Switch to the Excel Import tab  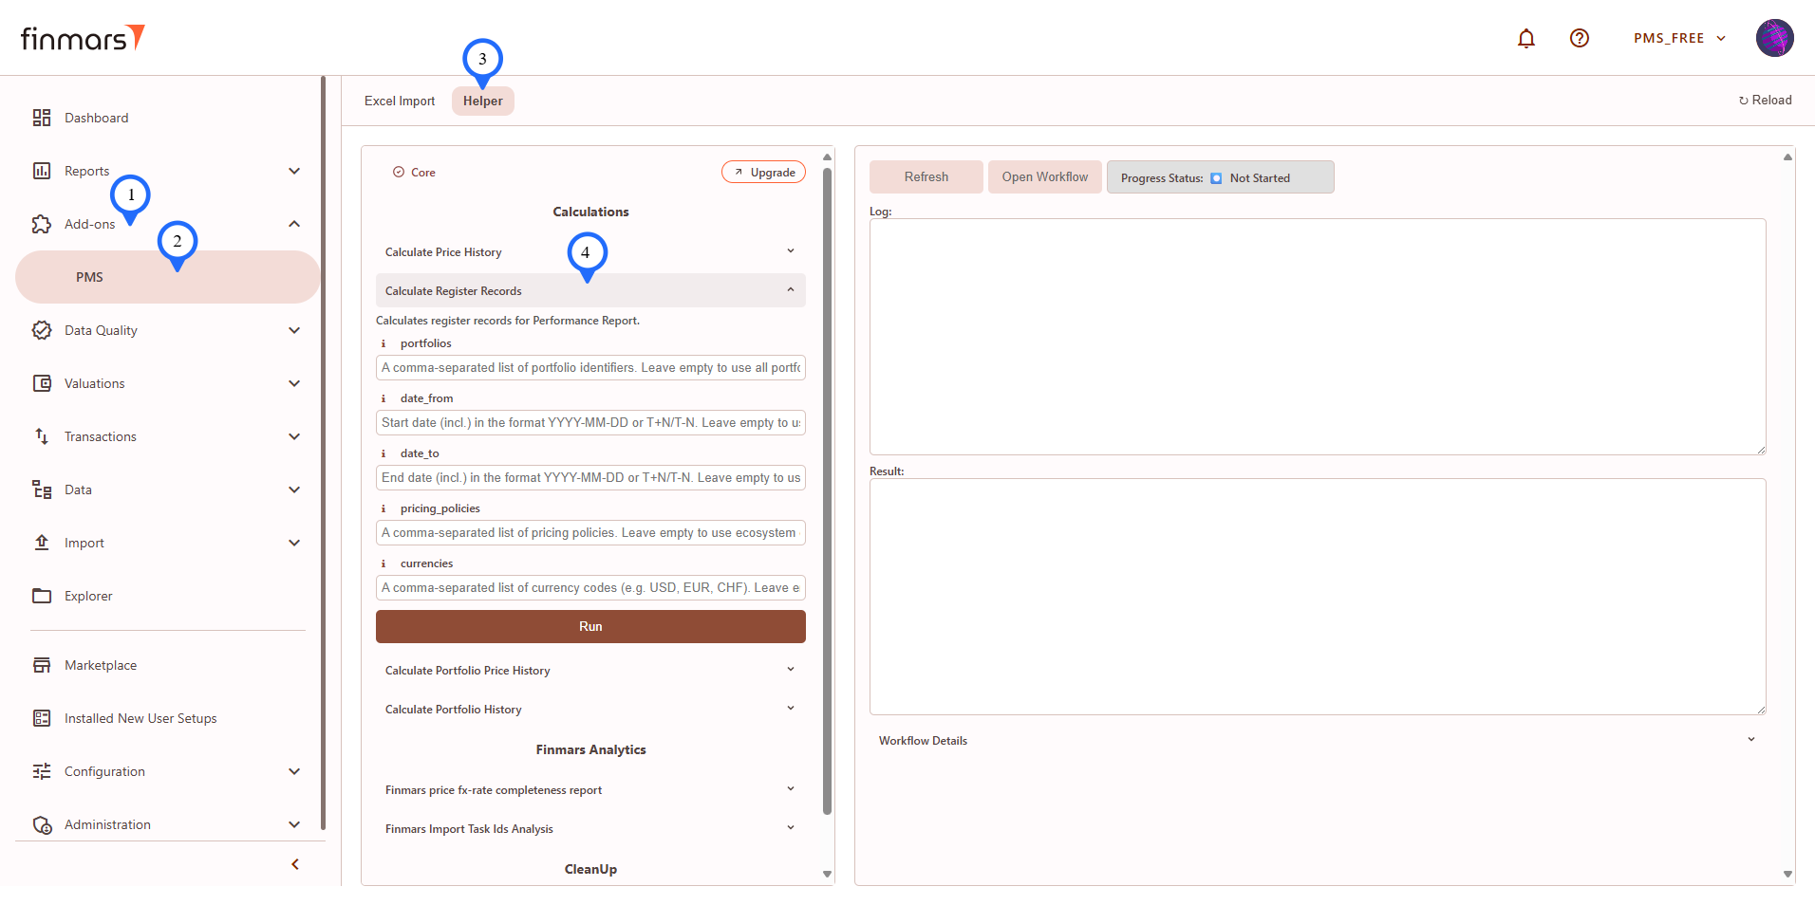pos(400,101)
